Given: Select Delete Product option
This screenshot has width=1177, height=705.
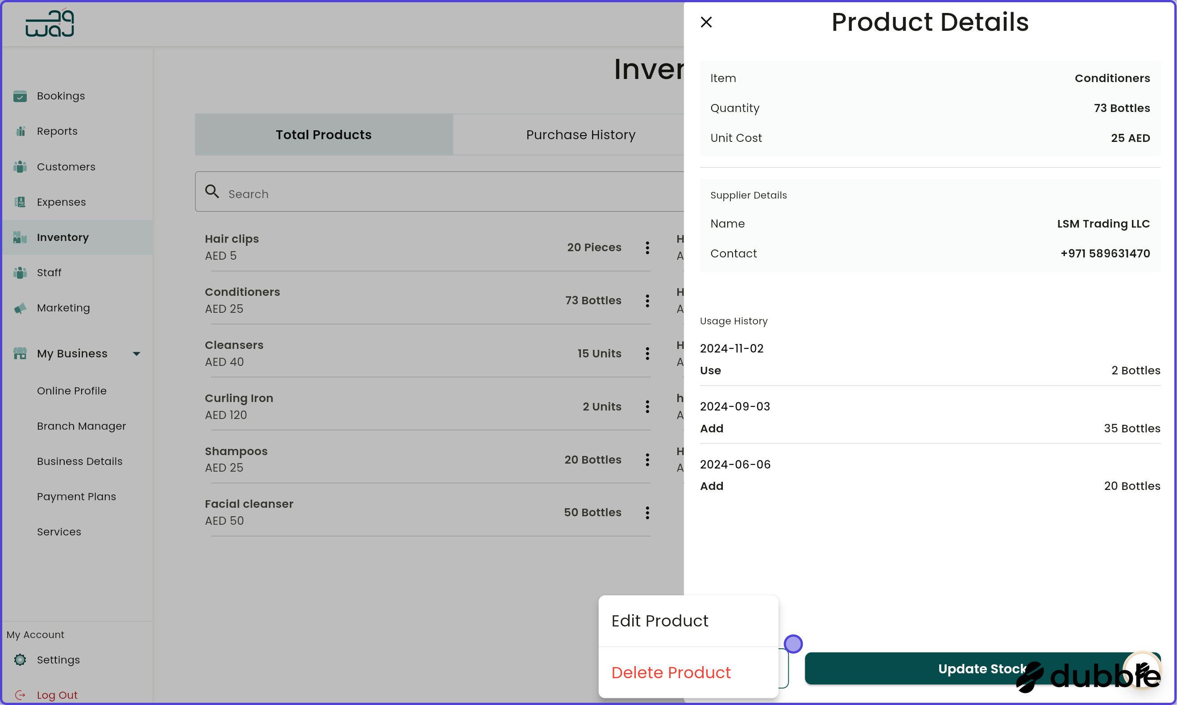Looking at the screenshot, I should 671,672.
